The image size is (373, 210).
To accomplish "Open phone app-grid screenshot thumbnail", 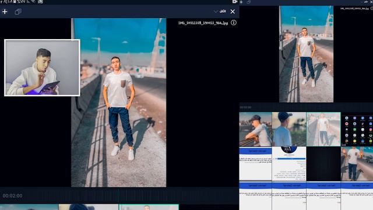I will 357,129.
